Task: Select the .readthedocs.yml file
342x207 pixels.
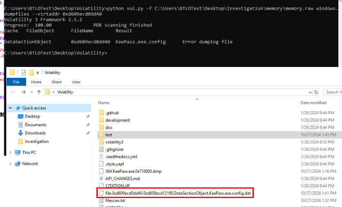Action: [x=121, y=157]
